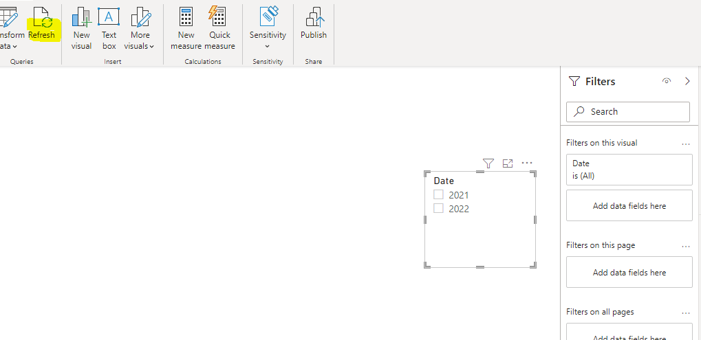Insert a New visual
This screenshot has width=701, height=340.
point(81,27)
